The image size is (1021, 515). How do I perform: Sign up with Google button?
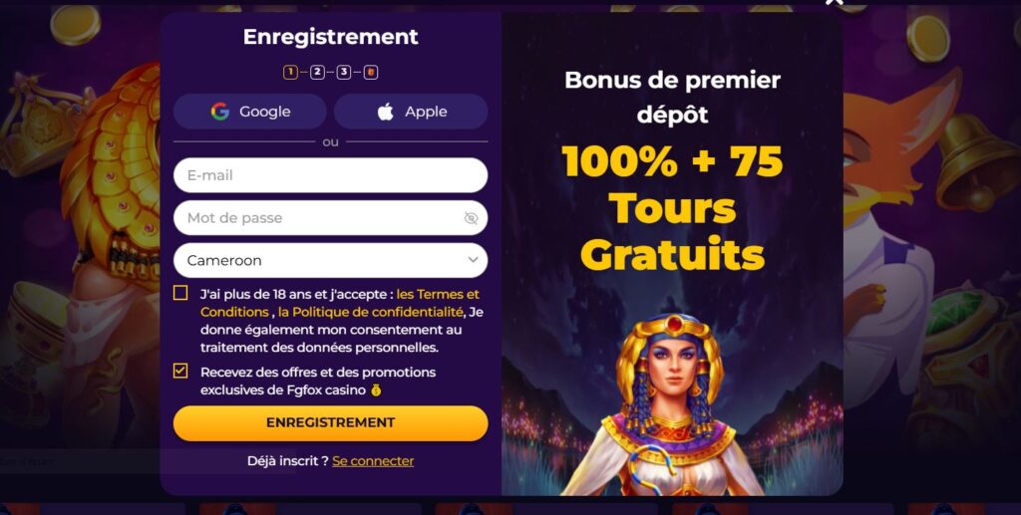click(x=250, y=112)
